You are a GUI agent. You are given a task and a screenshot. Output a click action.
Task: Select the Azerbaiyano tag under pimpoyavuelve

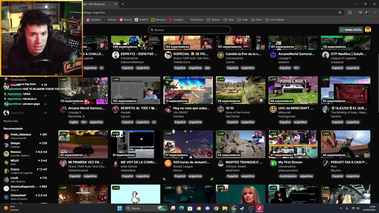(288, 176)
